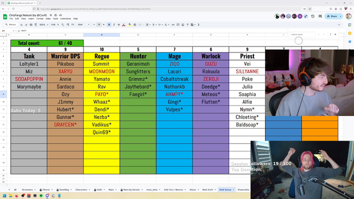Create a filter with funnel icon
The width and height of the screenshot is (354, 199).
188,24
